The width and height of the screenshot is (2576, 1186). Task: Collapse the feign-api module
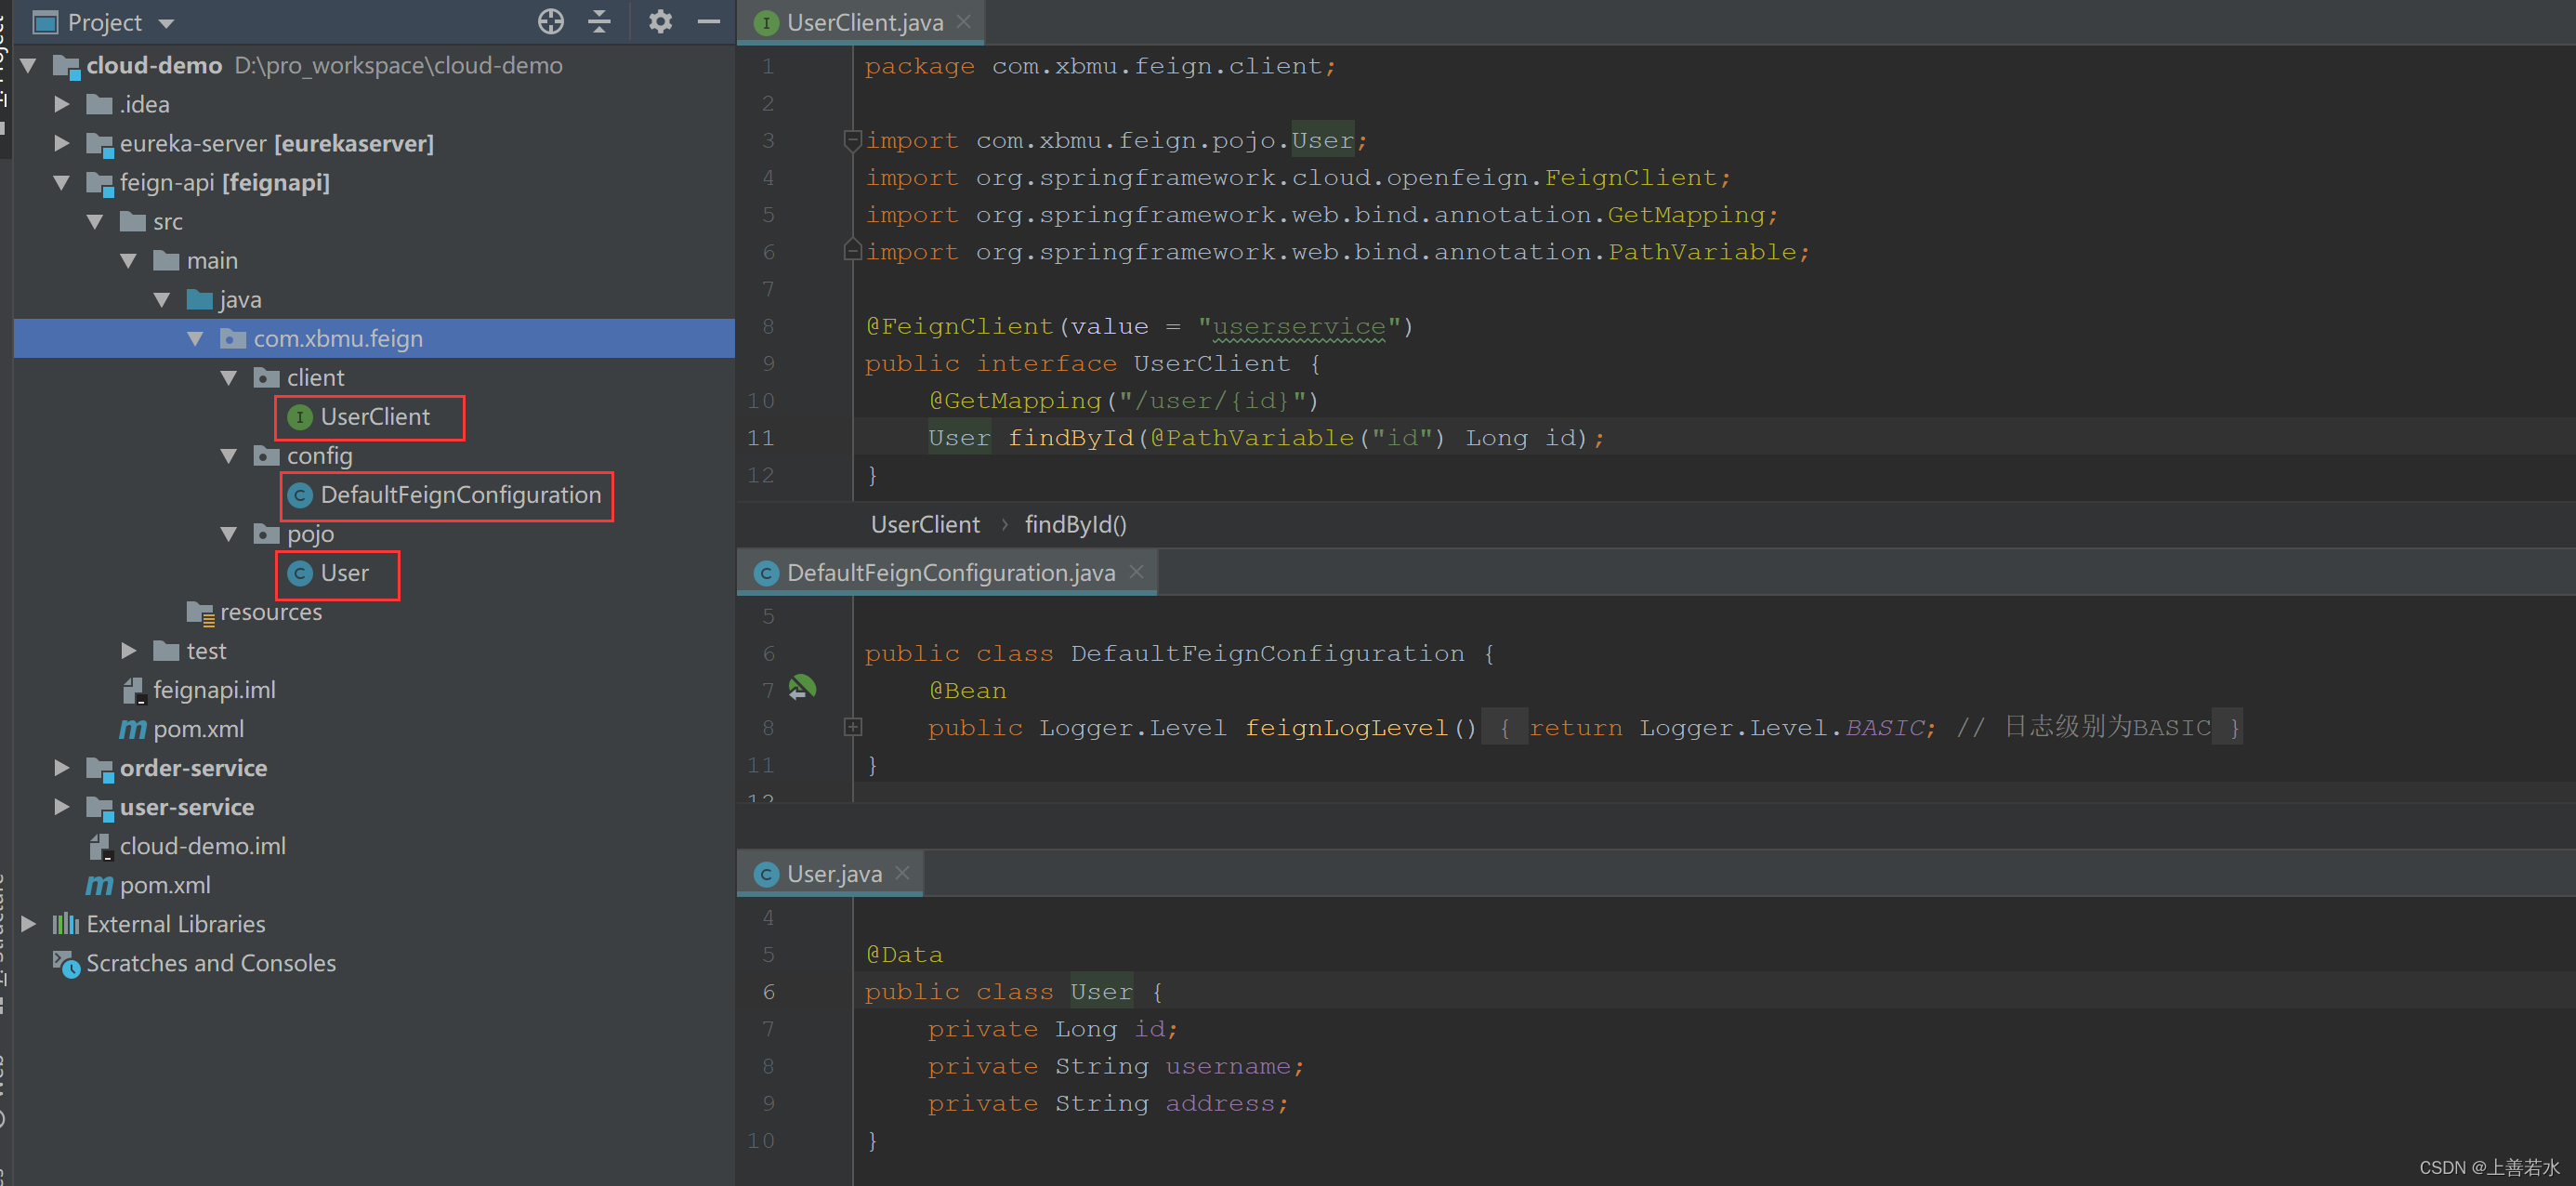(62, 182)
